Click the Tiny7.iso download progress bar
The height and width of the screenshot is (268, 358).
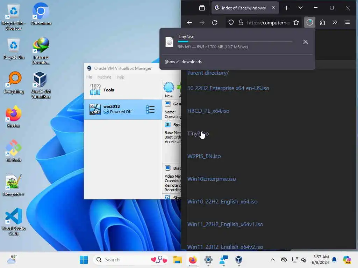coord(235,42)
